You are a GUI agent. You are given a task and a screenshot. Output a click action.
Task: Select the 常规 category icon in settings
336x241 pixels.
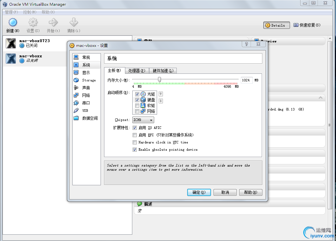click(x=76, y=57)
